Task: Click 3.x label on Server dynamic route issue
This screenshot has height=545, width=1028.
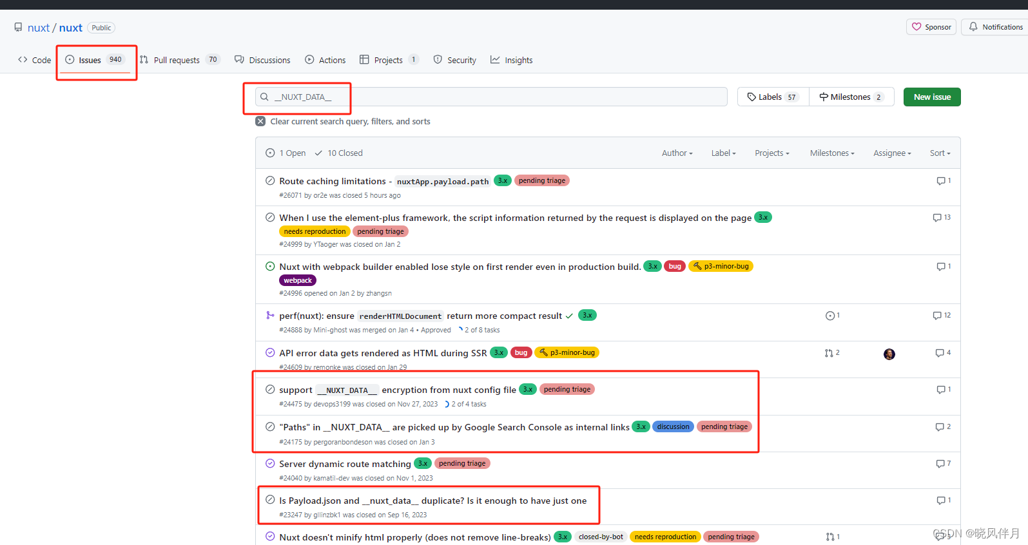Action: (x=423, y=463)
